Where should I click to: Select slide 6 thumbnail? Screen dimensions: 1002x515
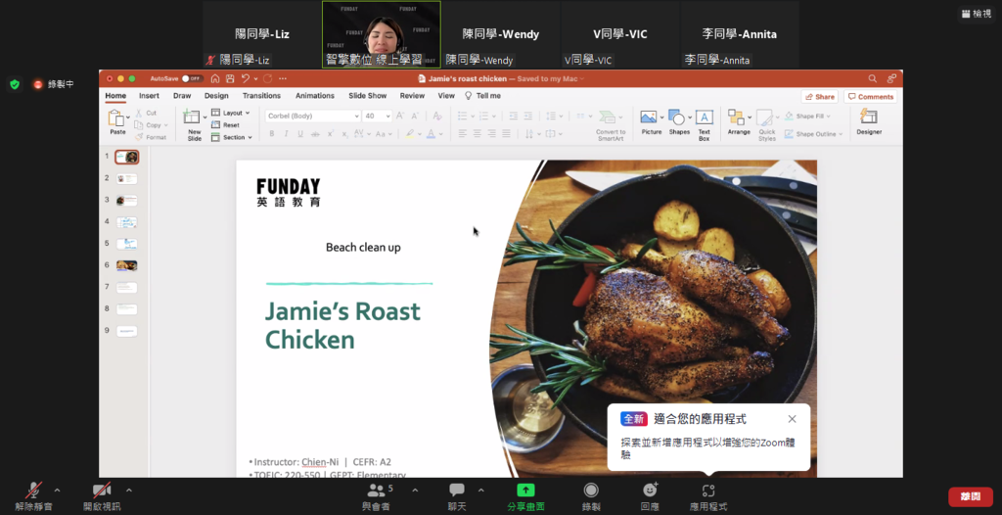(126, 265)
